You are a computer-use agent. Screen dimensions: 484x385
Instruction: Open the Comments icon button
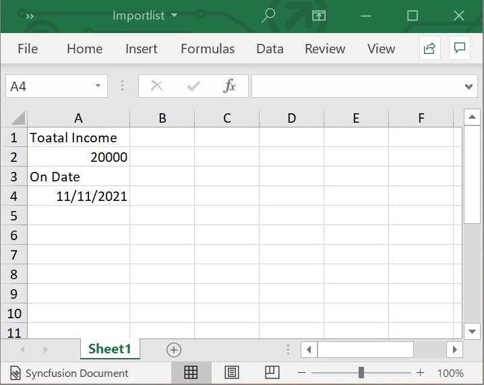click(460, 48)
